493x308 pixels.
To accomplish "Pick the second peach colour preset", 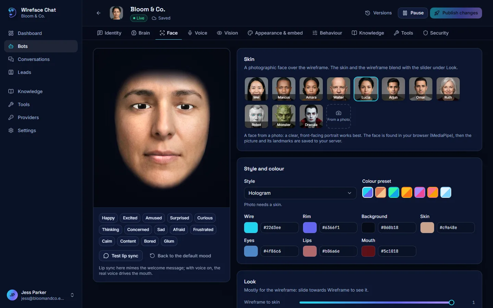I will click(x=381, y=192).
